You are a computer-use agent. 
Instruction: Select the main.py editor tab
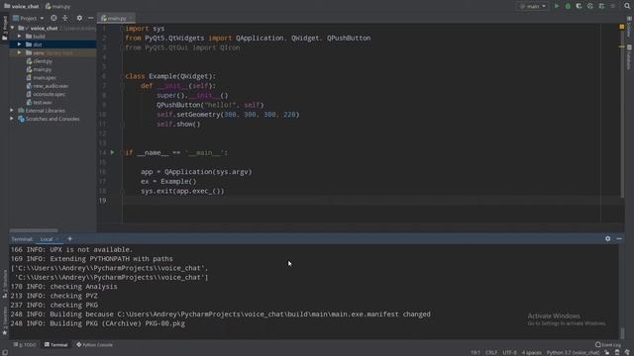[x=116, y=18]
